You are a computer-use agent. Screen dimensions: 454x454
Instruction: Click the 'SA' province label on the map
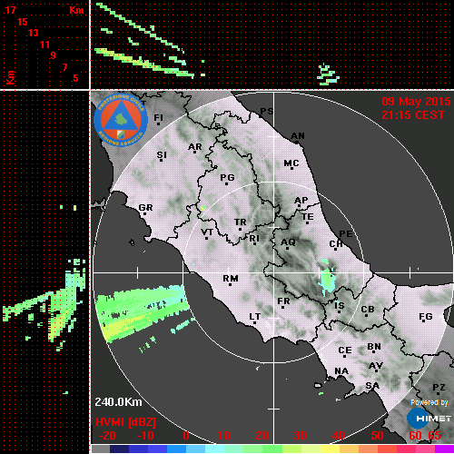tap(372, 386)
